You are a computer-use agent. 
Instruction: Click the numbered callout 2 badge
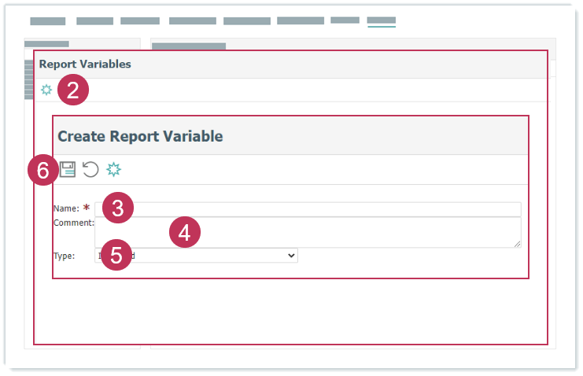[x=72, y=90]
